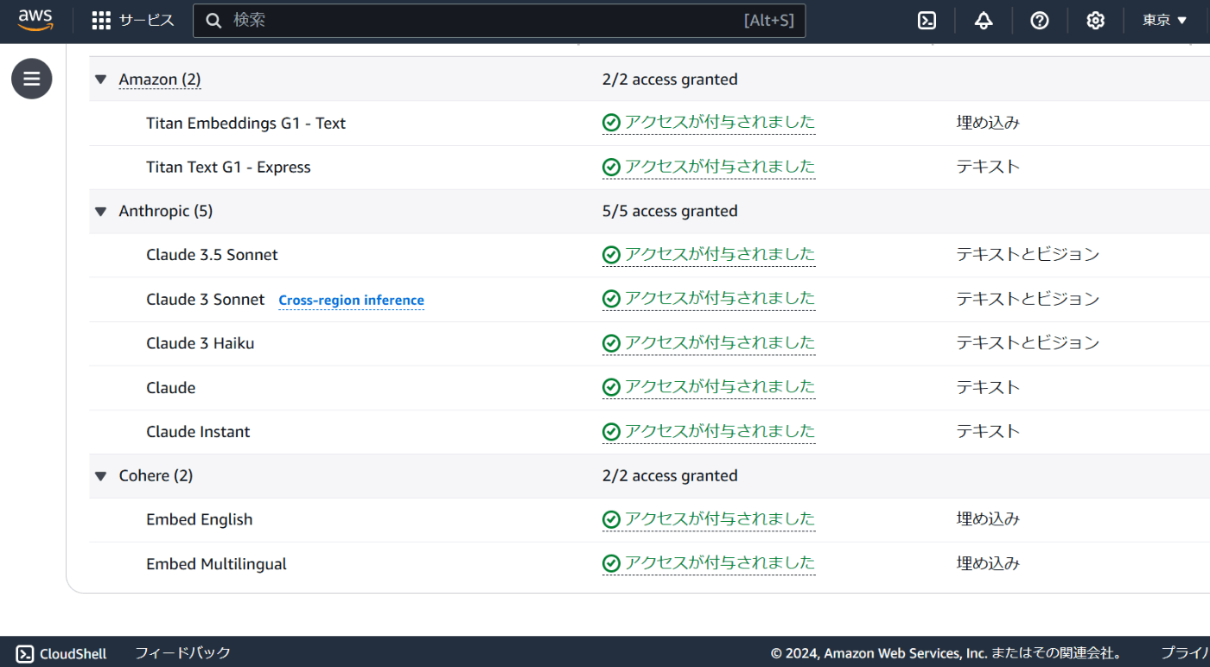The height and width of the screenshot is (667, 1210).
Task: Launch CloudShell from top bar icon
Action: 927,21
